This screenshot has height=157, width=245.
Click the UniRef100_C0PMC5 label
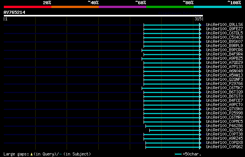[224, 122]
